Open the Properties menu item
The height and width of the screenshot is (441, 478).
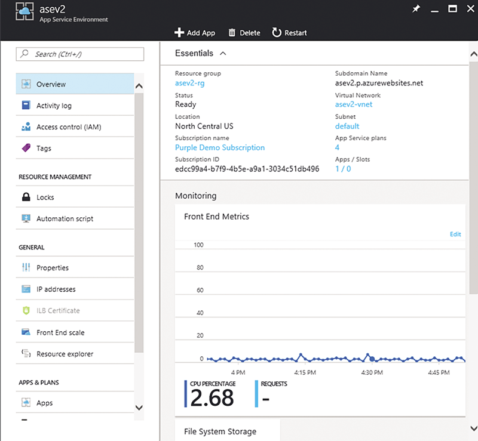[x=75, y=267]
